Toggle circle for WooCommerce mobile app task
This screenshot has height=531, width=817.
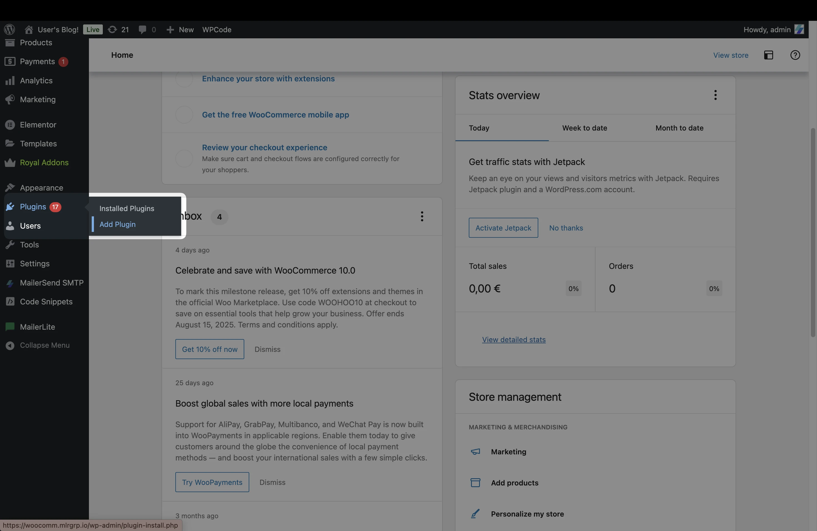184,115
